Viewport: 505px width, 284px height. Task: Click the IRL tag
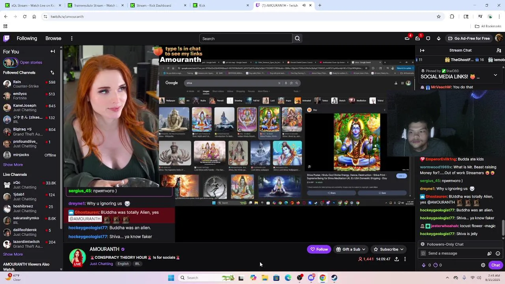pyautogui.click(x=137, y=264)
